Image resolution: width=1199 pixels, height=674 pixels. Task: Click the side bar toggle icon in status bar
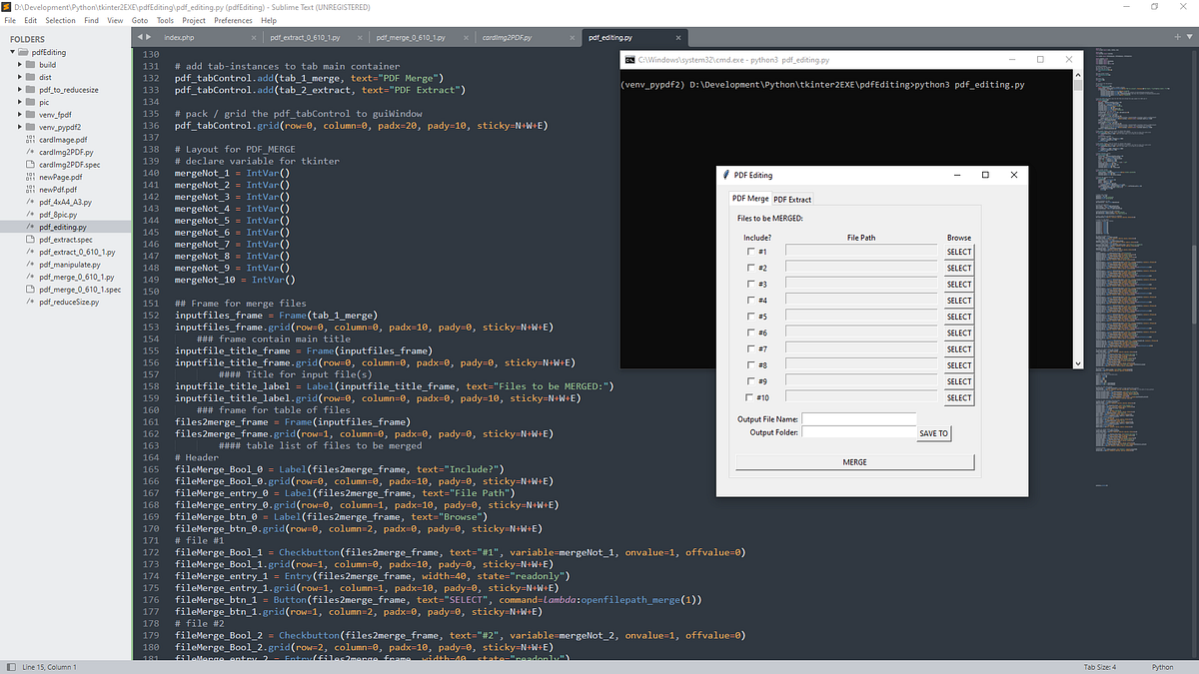tap(9, 667)
